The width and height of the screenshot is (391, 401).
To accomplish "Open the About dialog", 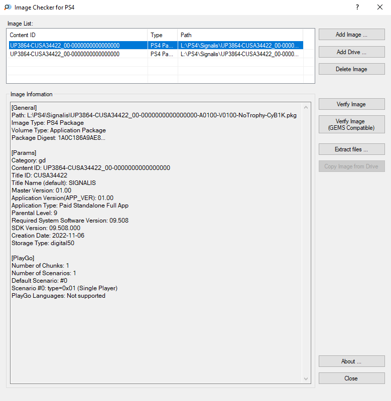I will coord(351,361).
